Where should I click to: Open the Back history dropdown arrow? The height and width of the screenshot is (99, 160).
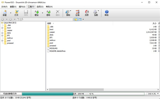(x=6, y=19)
